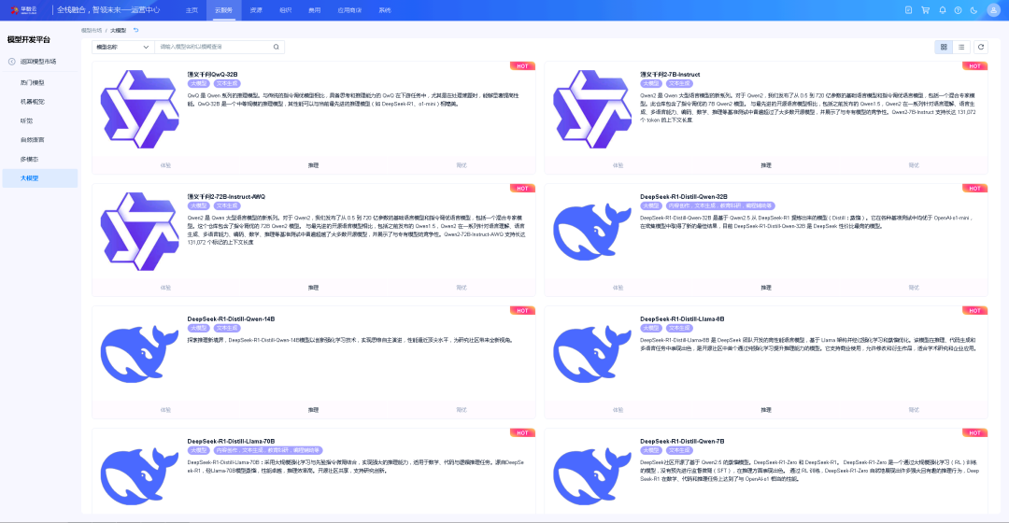Click HOT badge on 通义千问2-7B-Instruct card
This screenshot has width=1009, height=523.
(974, 66)
